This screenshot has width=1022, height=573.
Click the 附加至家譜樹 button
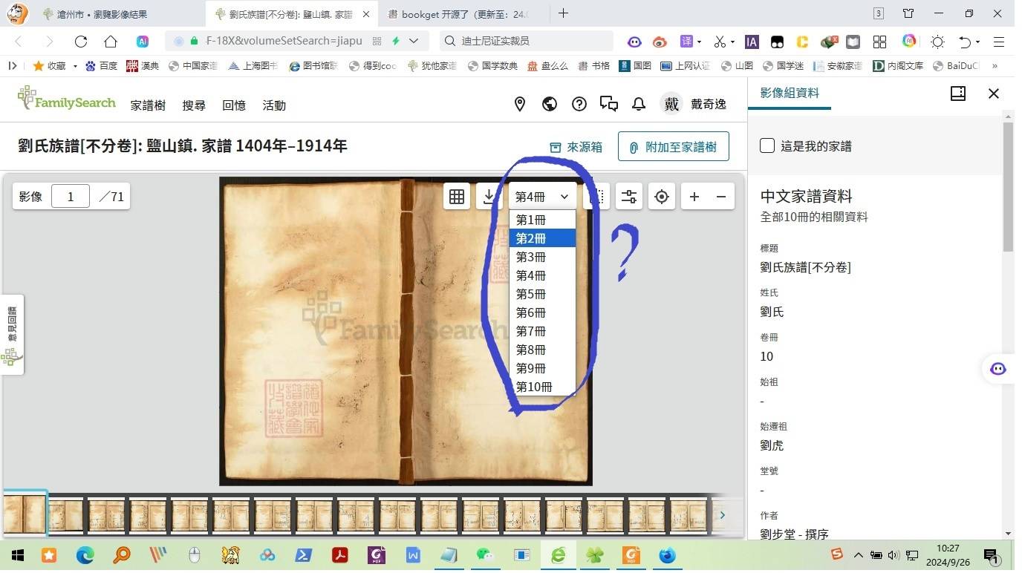coord(673,147)
